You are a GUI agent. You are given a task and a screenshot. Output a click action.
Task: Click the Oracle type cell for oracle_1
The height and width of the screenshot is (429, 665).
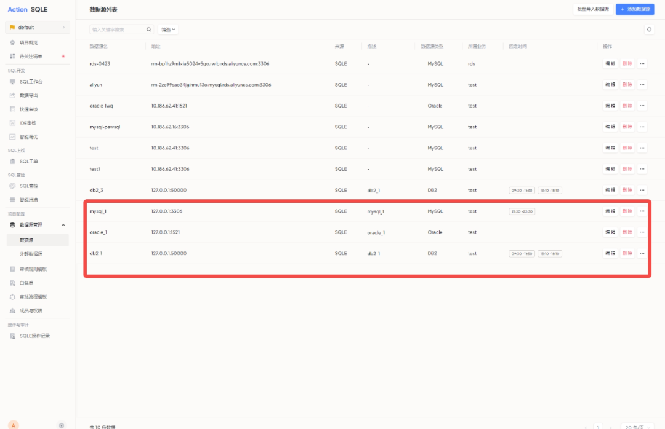(x=435, y=232)
